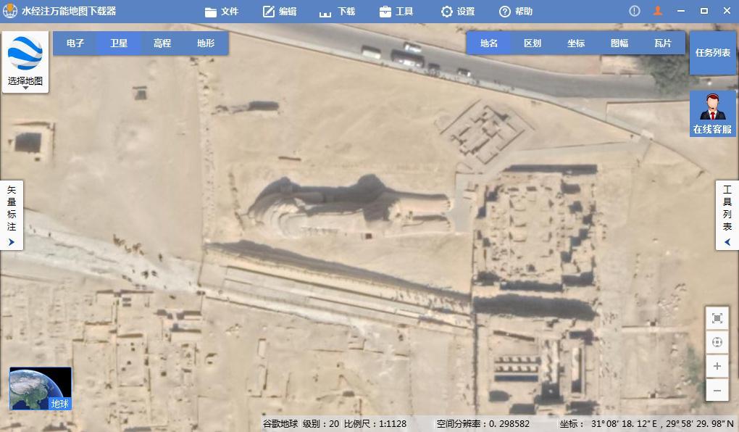Open the 工具 menu
The height and width of the screenshot is (432, 739).
(x=396, y=12)
